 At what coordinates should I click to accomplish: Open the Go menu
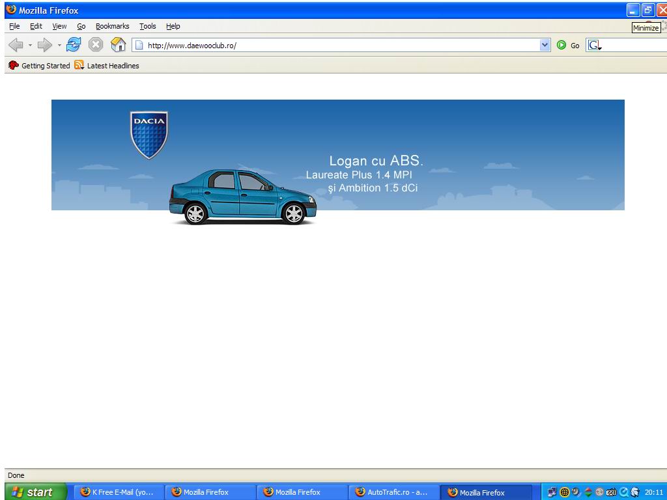coord(81,26)
